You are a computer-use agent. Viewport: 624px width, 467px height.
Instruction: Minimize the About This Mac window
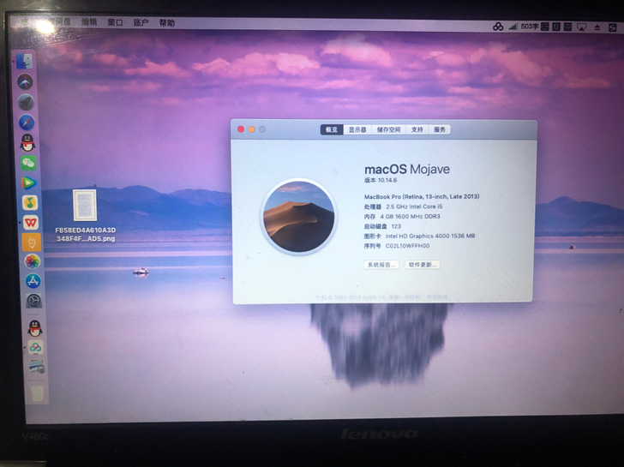click(x=251, y=129)
